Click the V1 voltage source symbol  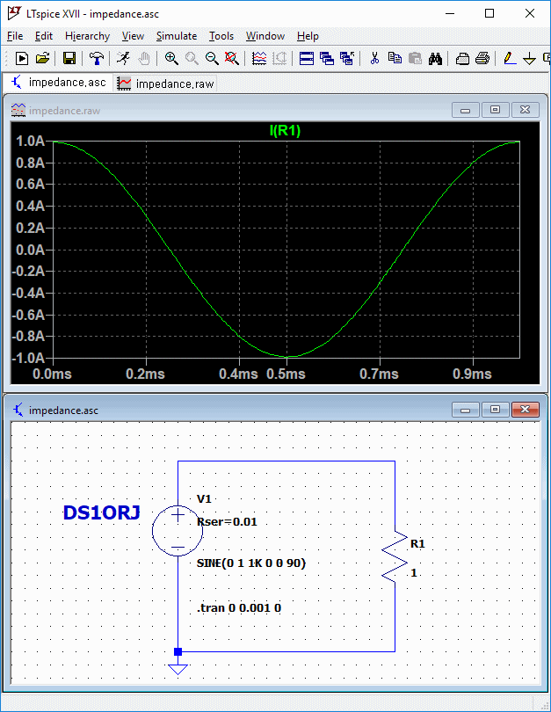[x=178, y=530]
